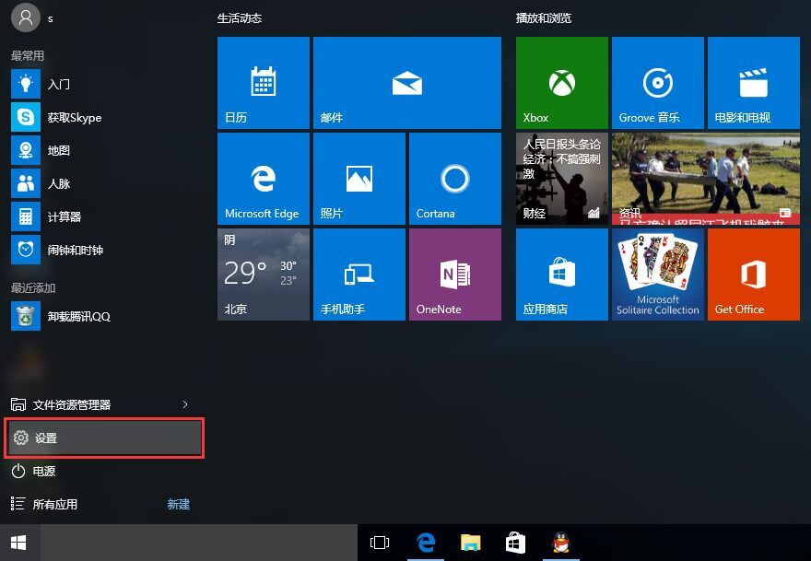
Task: Open the 日历 tile
Action: [x=263, y=82]
